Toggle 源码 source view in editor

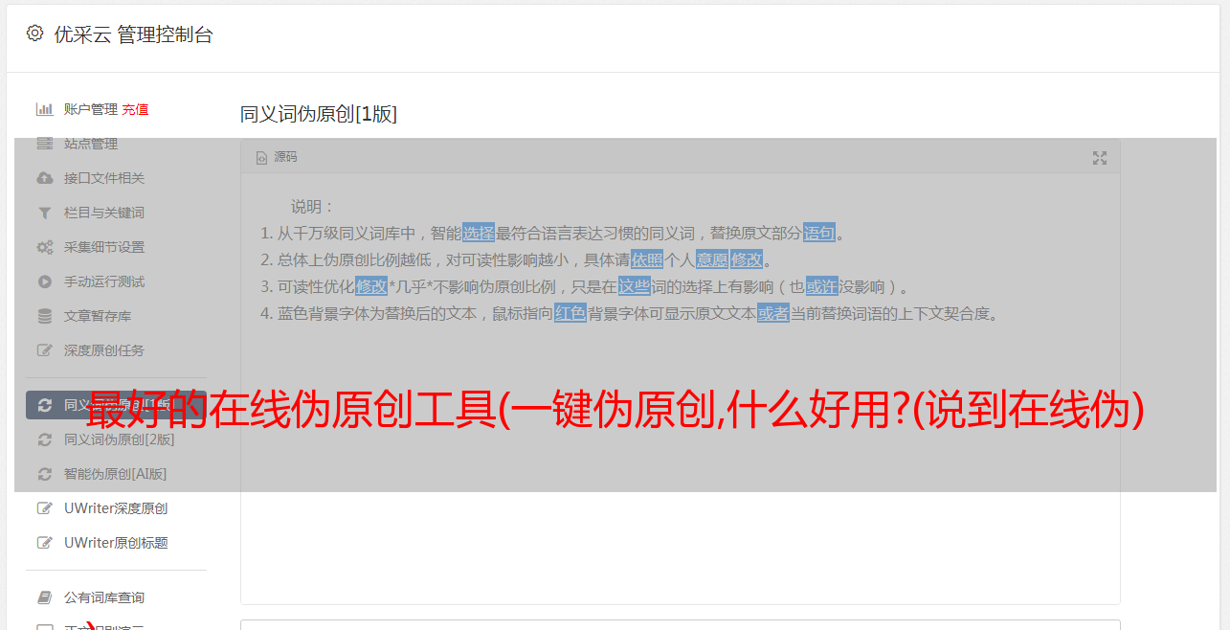277,157
